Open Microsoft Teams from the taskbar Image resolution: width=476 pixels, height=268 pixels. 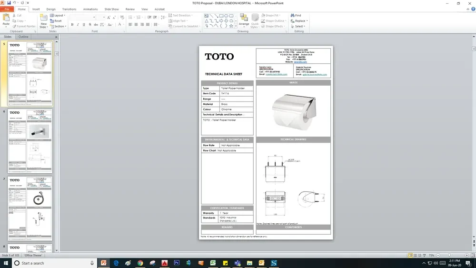point(237,263)
